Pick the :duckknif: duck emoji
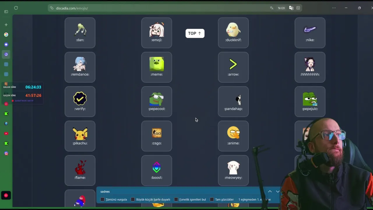 [233, 33]
